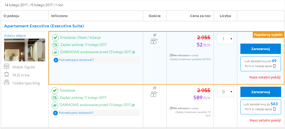Image resolution: width=285 pixels, height=129 pixels.
Task: Open Zobacz zdjęcia link
Action: click(x=15, y=36)
